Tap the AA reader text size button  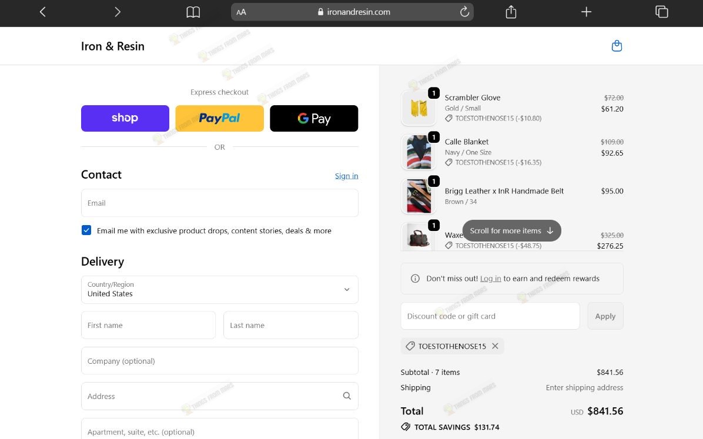(x=241, y=12)
